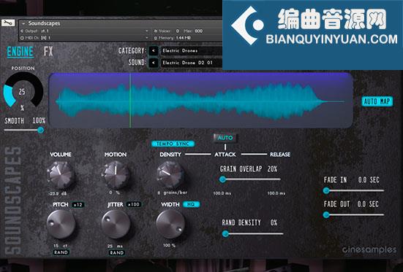The height and width of the screenshot is (272, 403).
Task: Open the Electric Drones category dropdown
Action: (x=192, y=50)
